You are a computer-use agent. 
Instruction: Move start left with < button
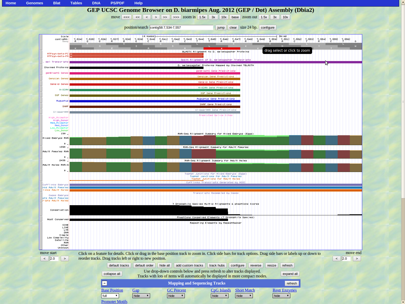pyautogui.click(x=45, y=259)
